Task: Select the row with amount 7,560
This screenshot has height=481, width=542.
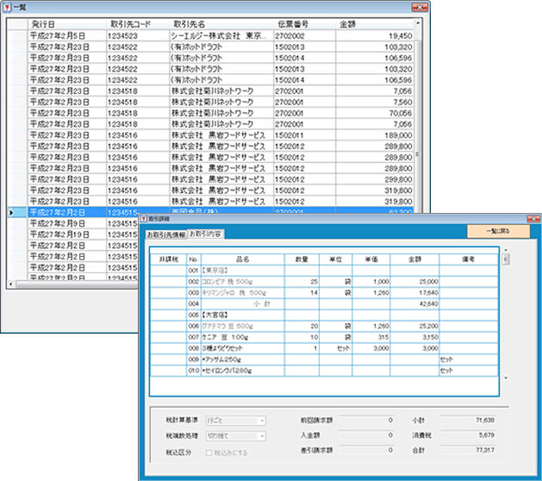Action: tap(211, 102)
